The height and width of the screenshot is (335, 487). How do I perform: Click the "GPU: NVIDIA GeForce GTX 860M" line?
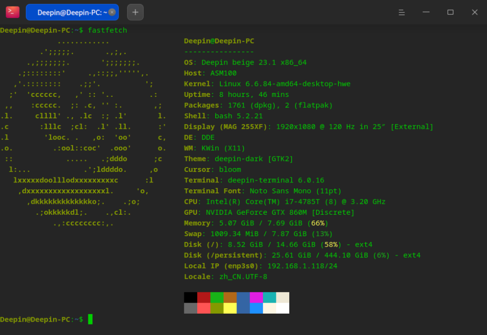(269, 212)
